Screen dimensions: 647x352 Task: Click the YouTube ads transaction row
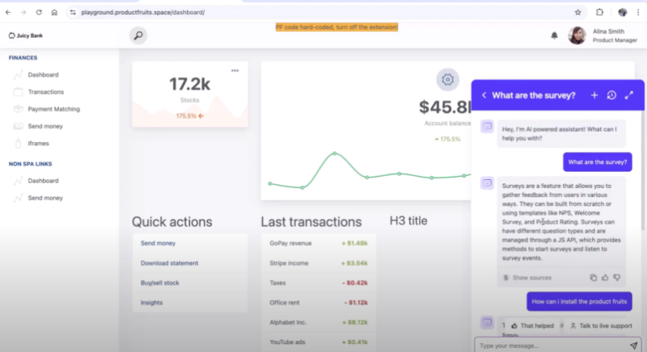pyautogui.click(x=318, y=342)
